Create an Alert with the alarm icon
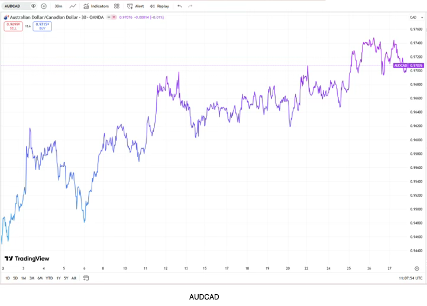Screen dimensions: 427x306 tap(135, 6)
